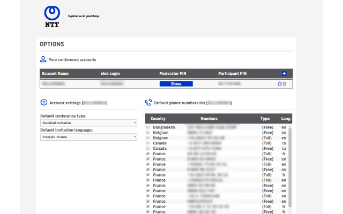The height and width of the screenshot is (214, 343).
Task: Click the Participant PIN column header
Action: (x=232, y=74)
